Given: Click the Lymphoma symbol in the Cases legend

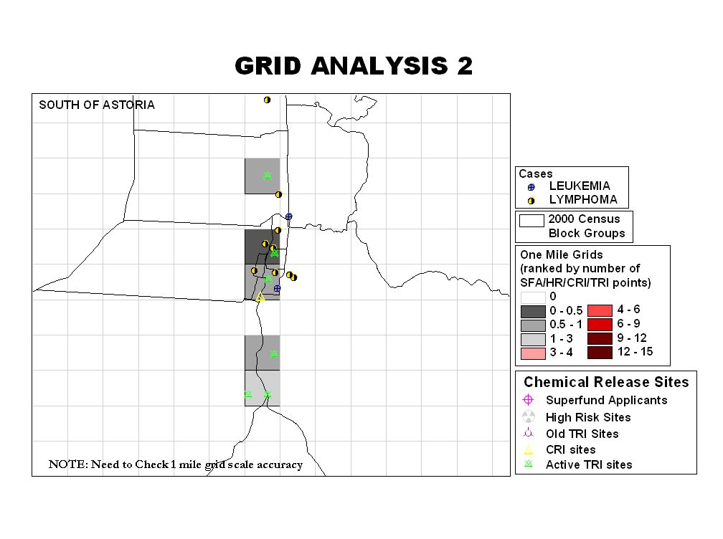Looking at the screenshot, I should 531,201.
